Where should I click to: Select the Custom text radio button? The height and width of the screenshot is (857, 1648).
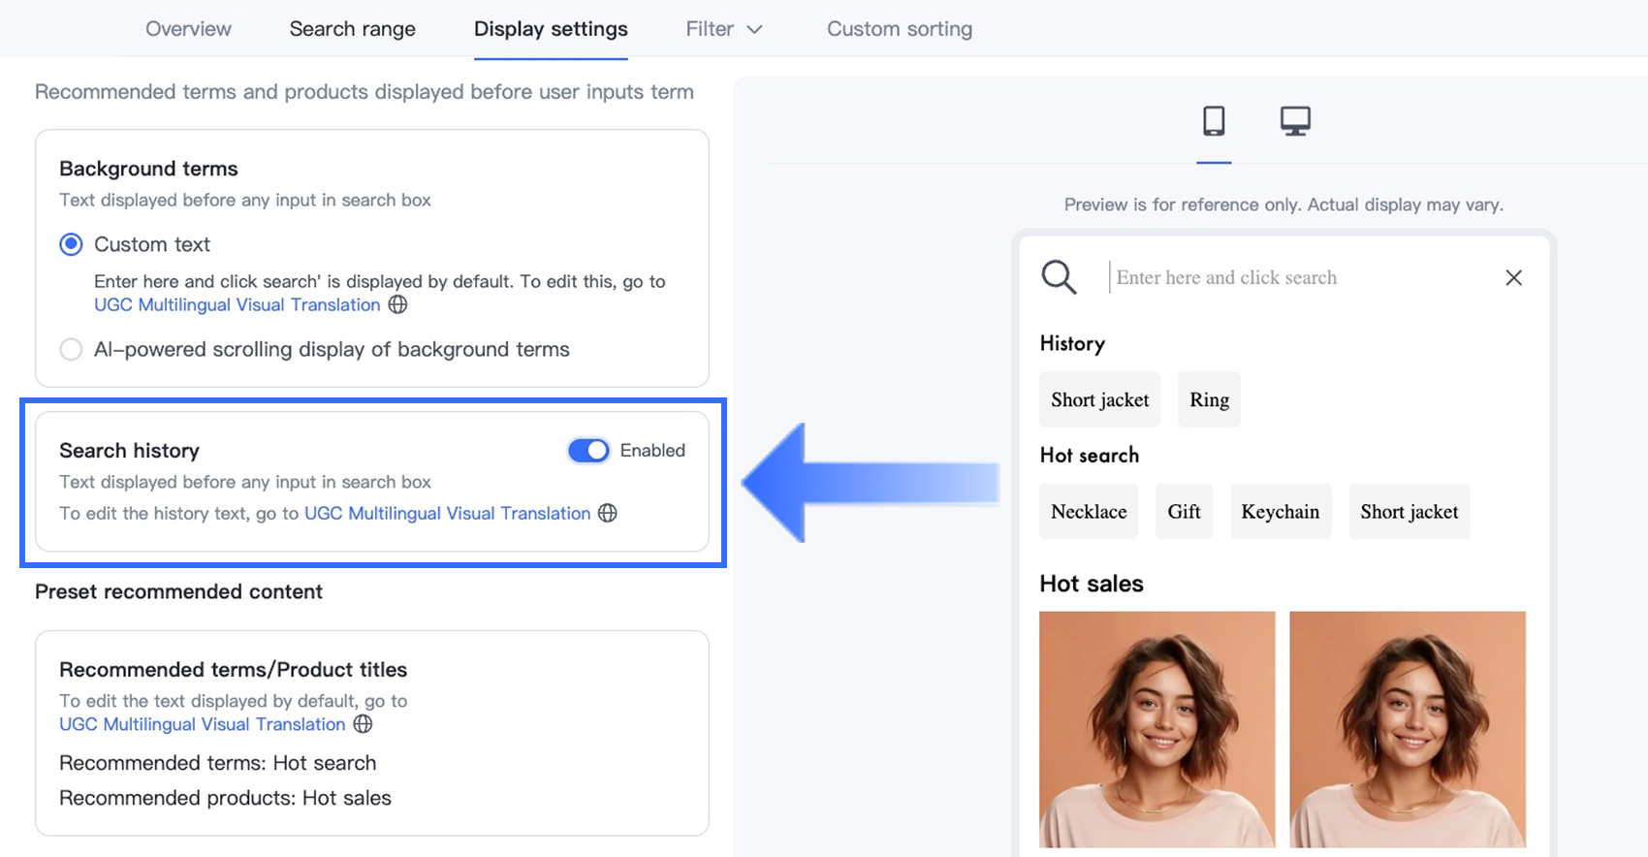pos(71,244)
